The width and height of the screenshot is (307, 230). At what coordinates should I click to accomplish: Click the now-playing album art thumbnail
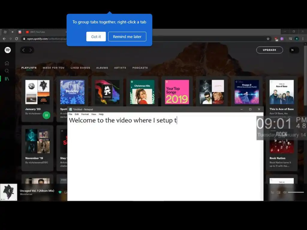[9, 192]
